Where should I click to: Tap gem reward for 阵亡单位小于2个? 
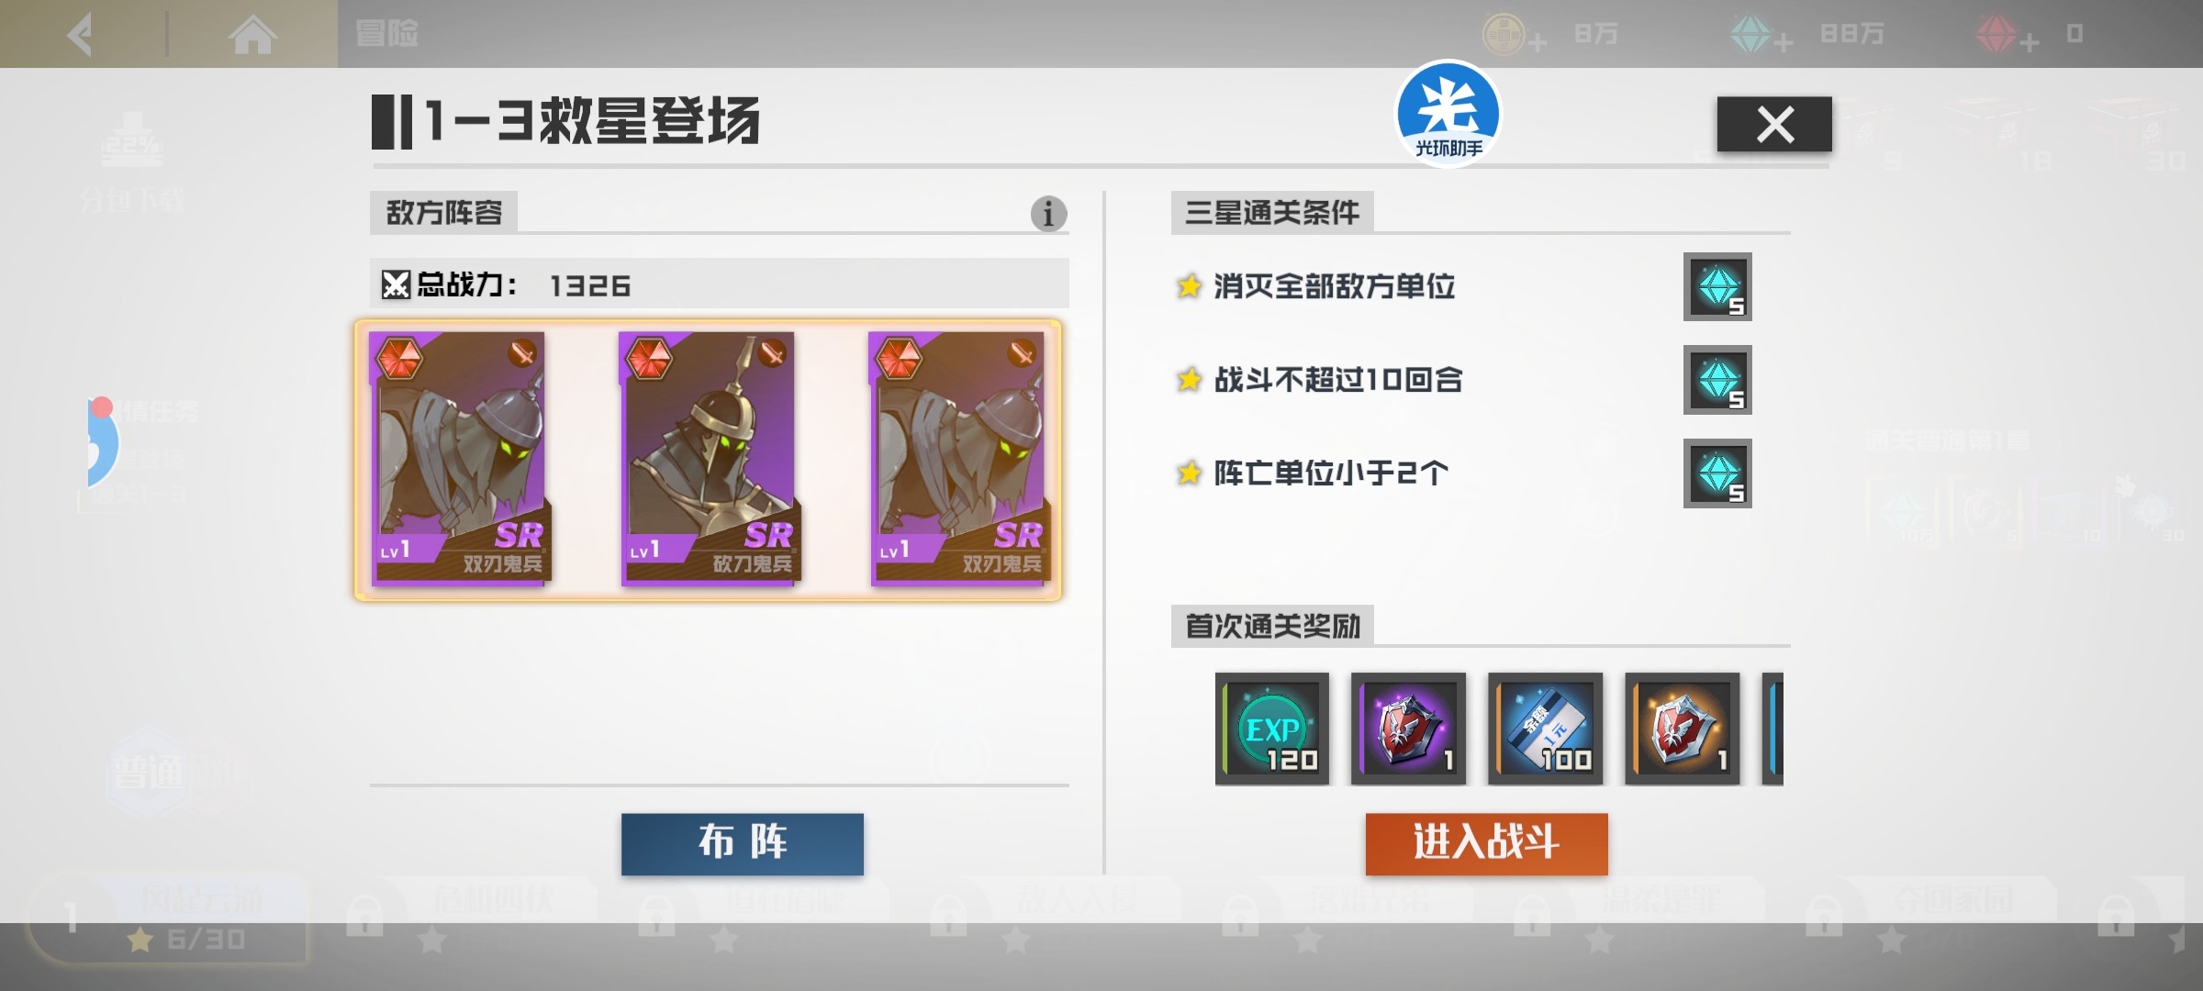(x=1717, y=473)
